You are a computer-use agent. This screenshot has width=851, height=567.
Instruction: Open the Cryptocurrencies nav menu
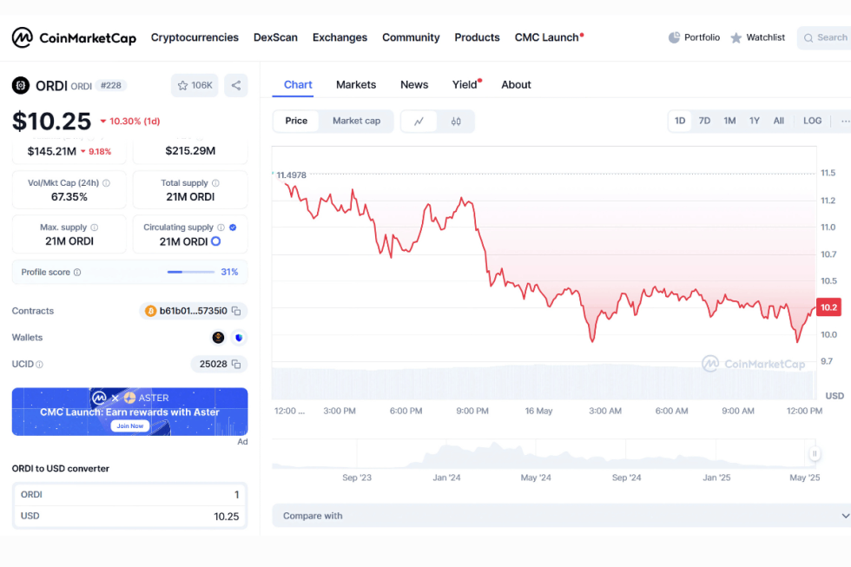click(195, 37)
